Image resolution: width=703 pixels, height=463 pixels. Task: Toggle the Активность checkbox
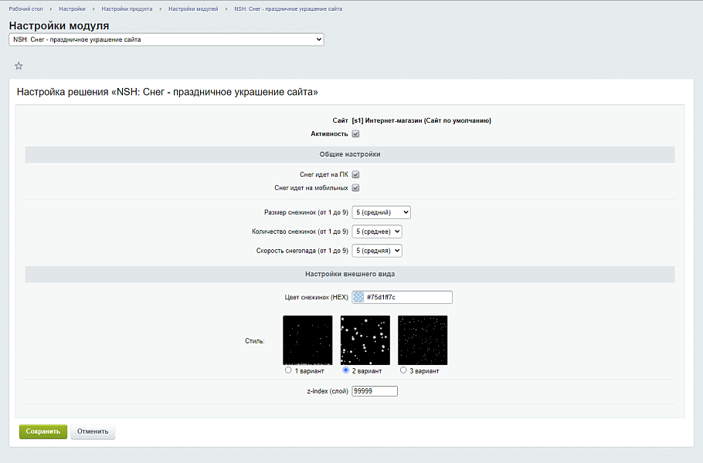[355, 133]
